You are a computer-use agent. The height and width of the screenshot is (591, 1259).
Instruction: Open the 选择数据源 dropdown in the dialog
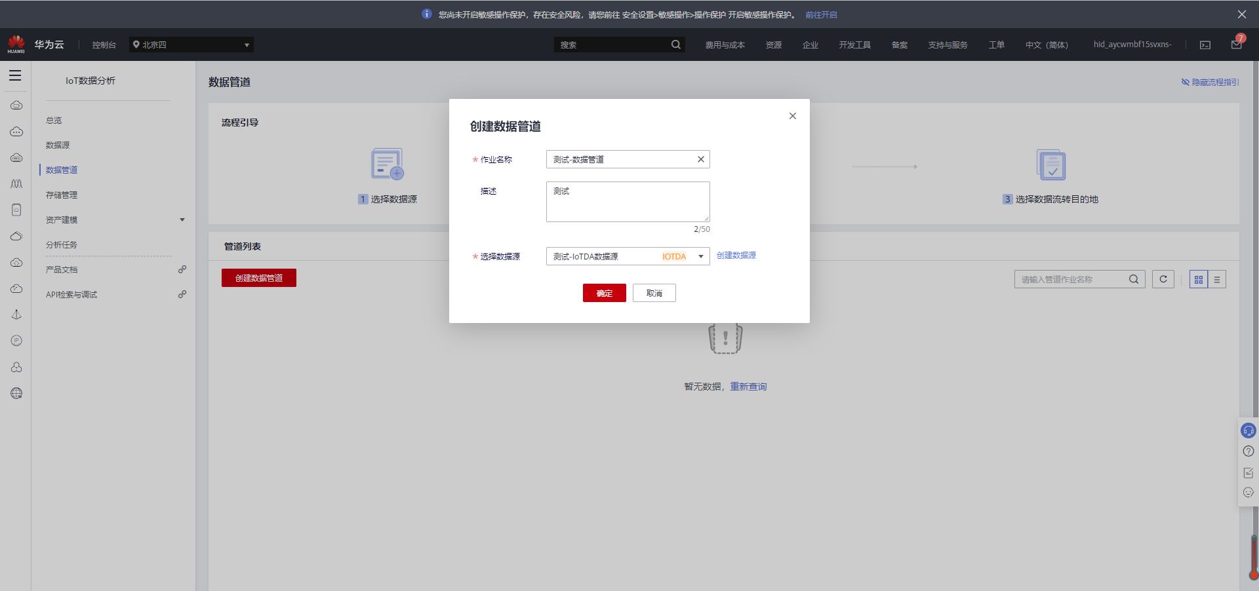pos(700,256)
